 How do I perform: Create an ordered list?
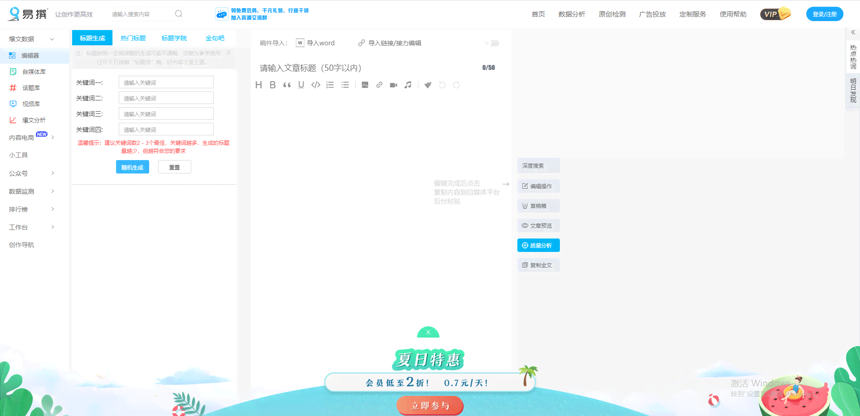click(330, 85)
